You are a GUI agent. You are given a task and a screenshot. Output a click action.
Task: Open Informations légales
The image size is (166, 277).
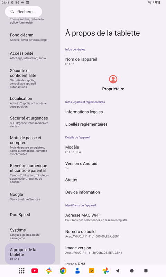pos(113,112)
